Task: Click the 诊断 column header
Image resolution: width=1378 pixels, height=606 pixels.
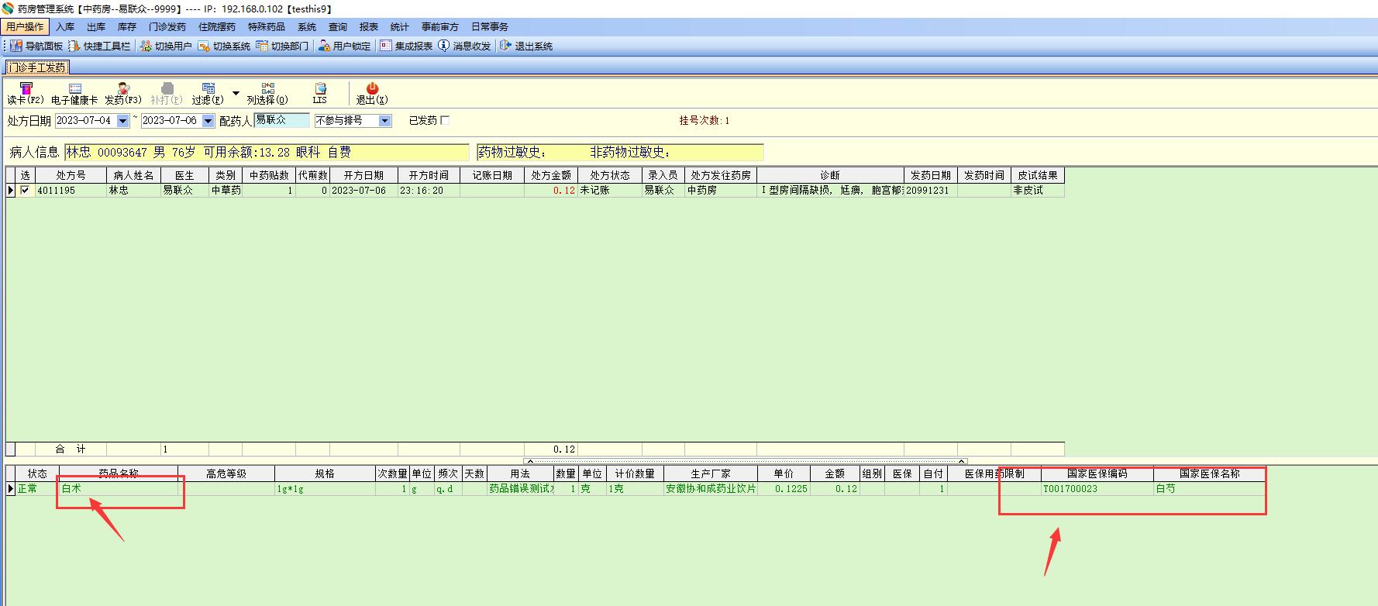Action: (830, 175)
